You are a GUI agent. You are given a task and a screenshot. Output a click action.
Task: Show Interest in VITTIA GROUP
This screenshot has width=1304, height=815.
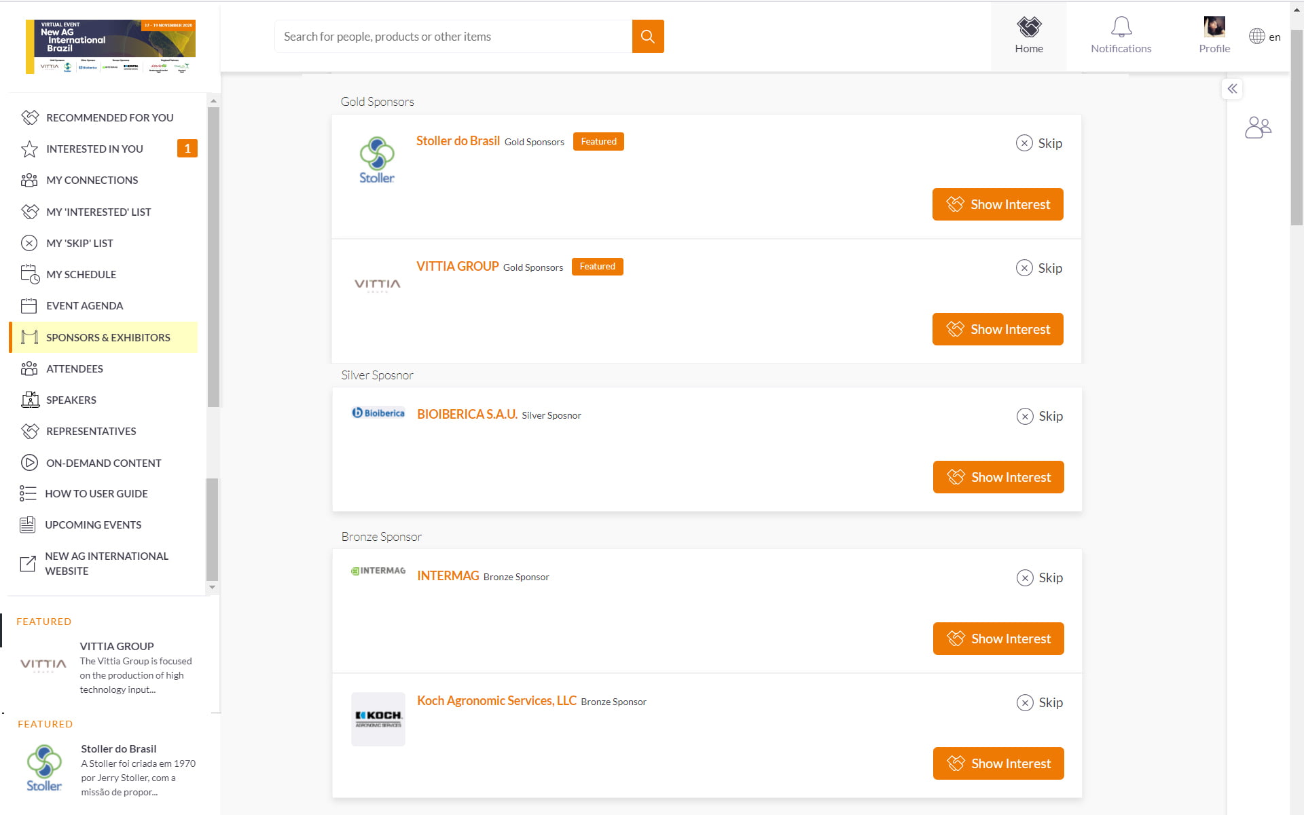pos(998,329)
